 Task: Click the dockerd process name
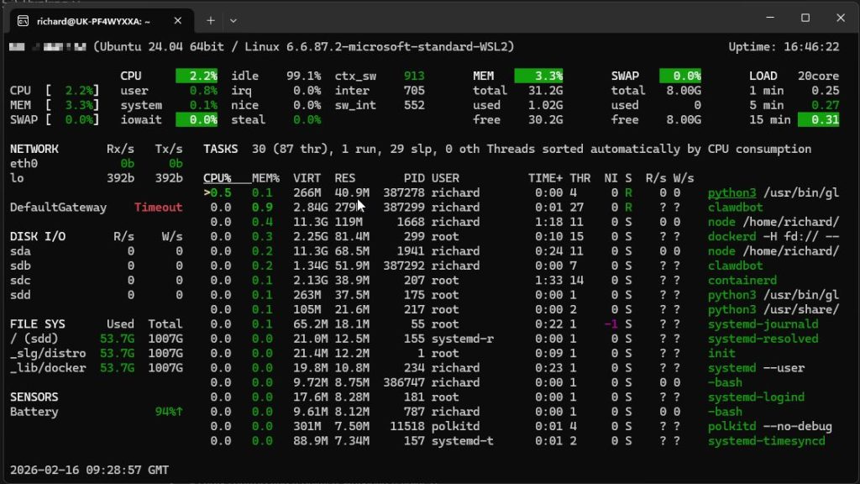(x=732, y=236)
